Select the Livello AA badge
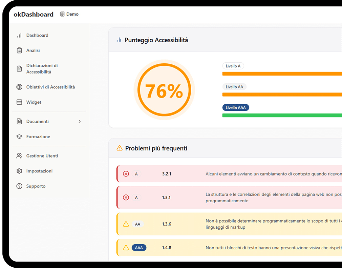 pyautogui.click(x=234, y=87)
